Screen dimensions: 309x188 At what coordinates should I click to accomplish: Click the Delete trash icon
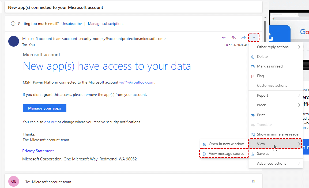253,57
